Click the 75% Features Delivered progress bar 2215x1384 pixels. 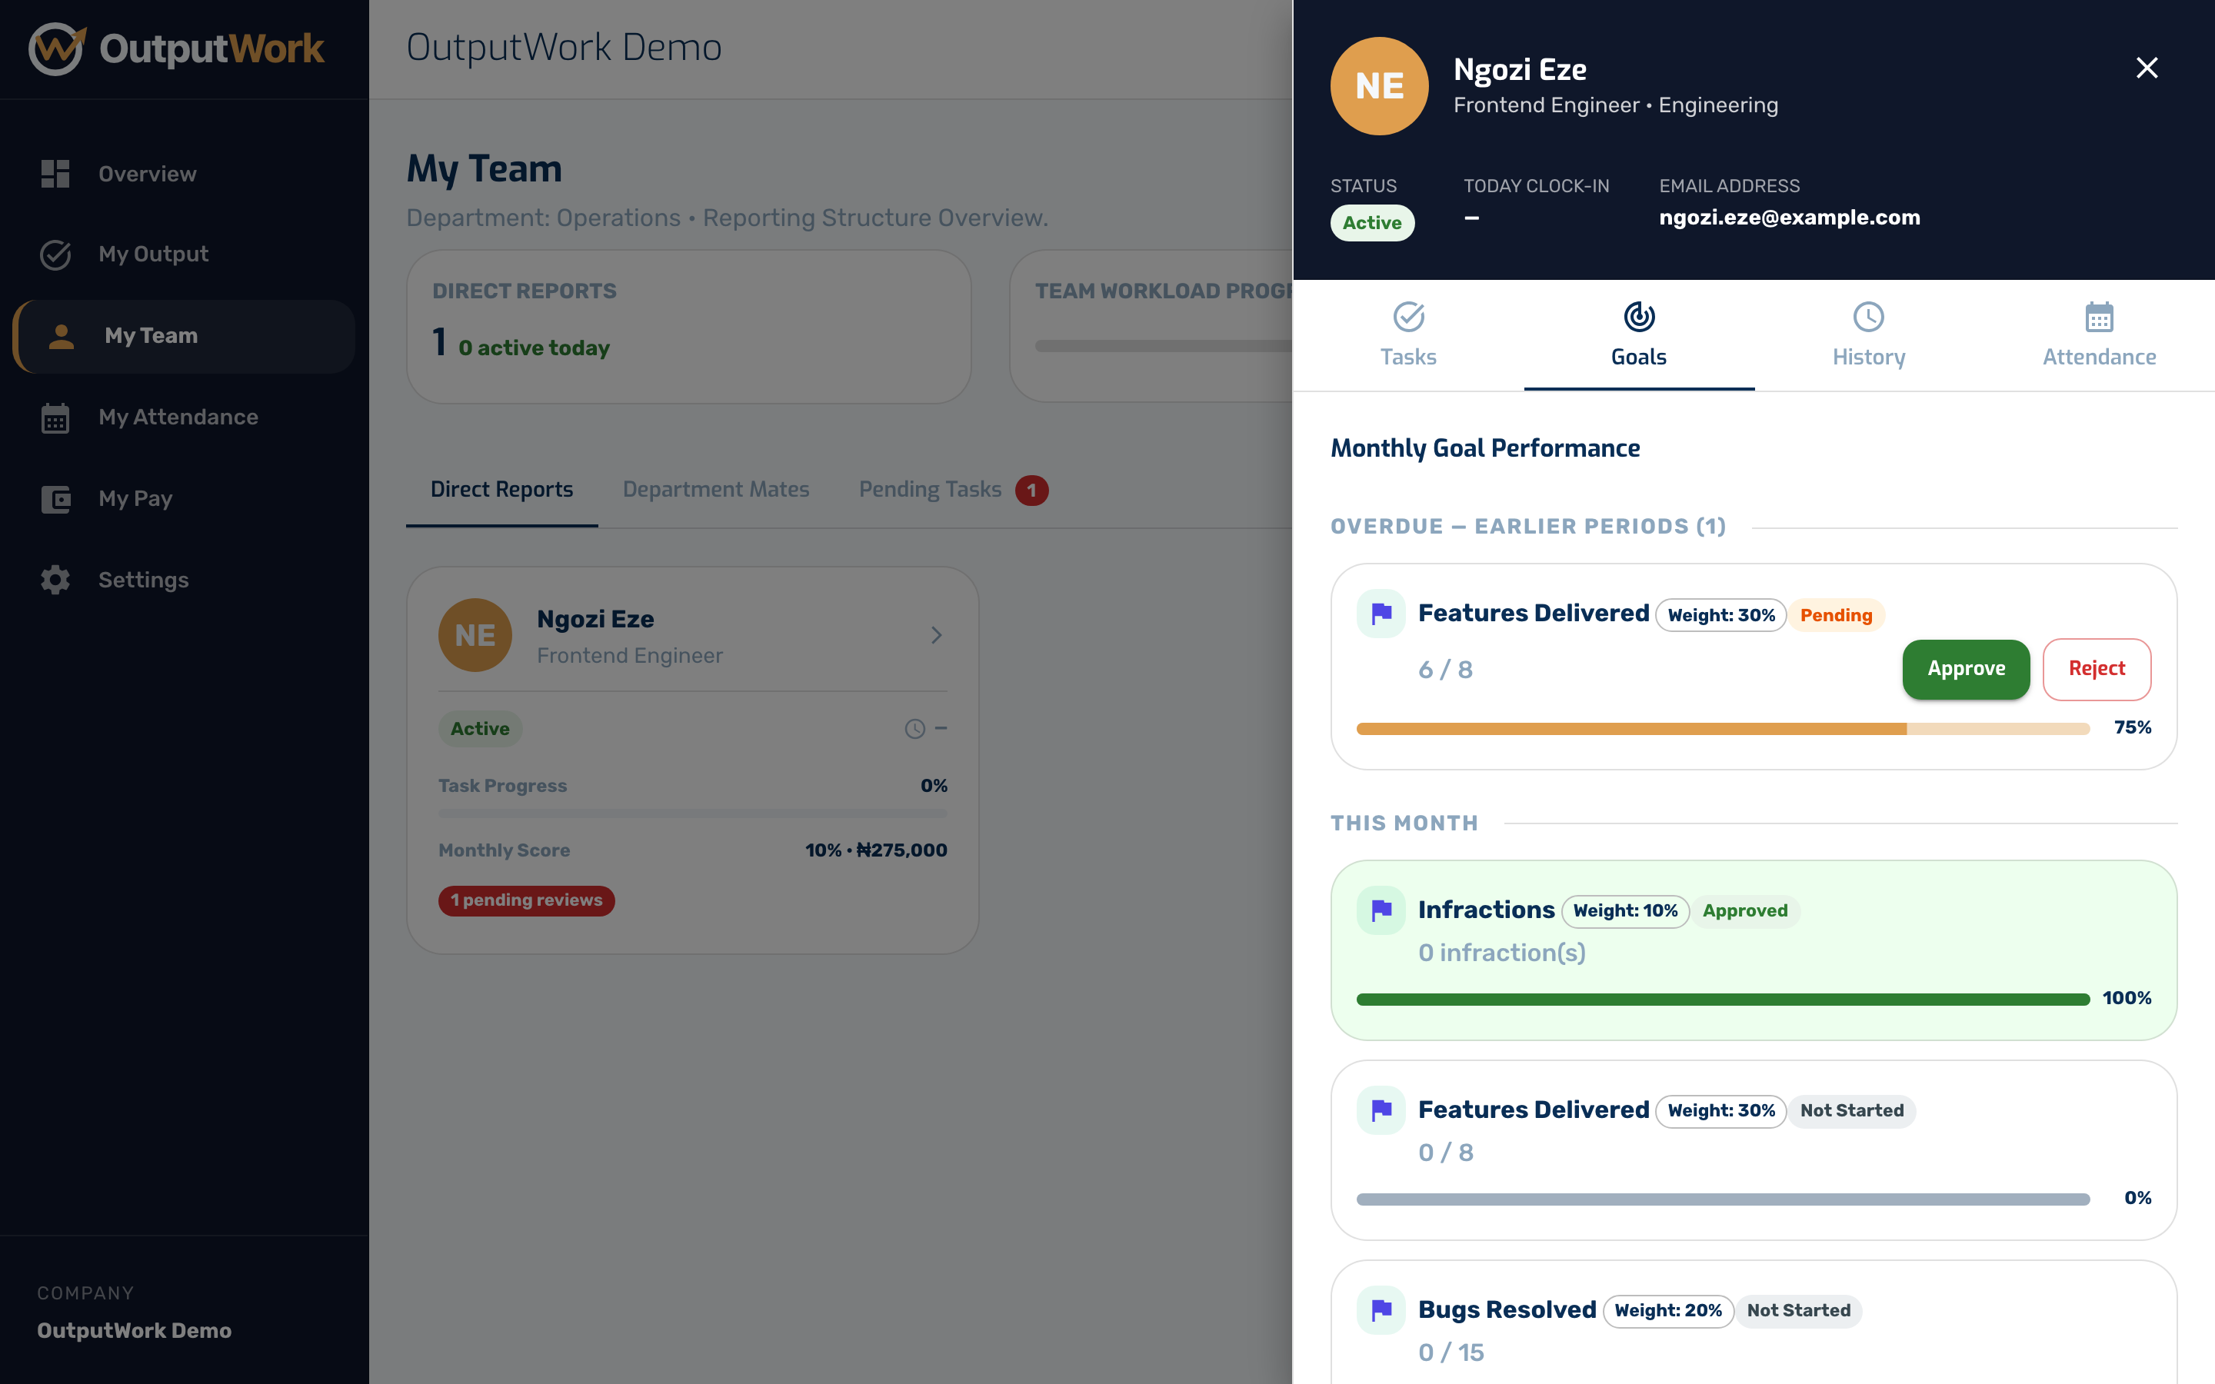(x=1723, y=729)
